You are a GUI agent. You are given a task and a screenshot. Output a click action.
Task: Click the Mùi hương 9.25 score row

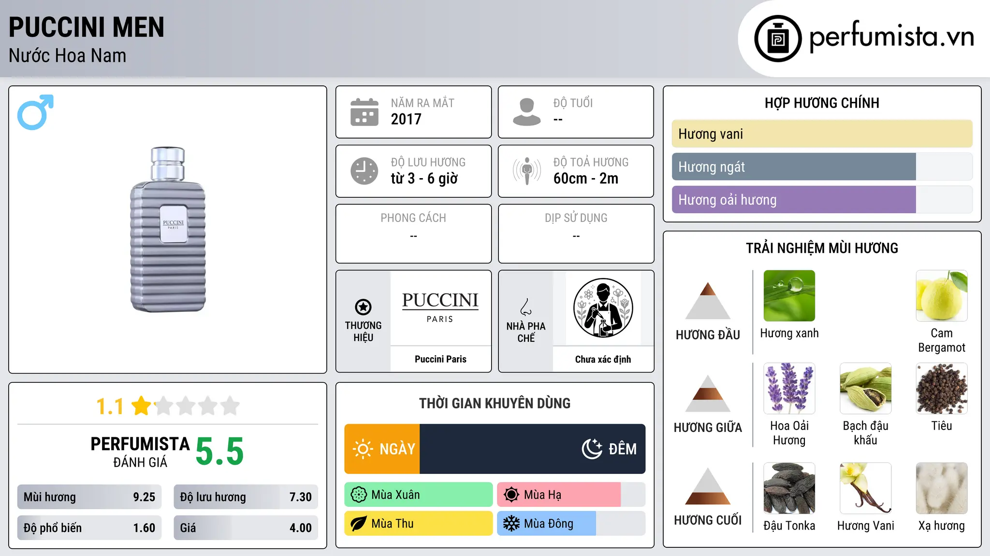[89, 497]
